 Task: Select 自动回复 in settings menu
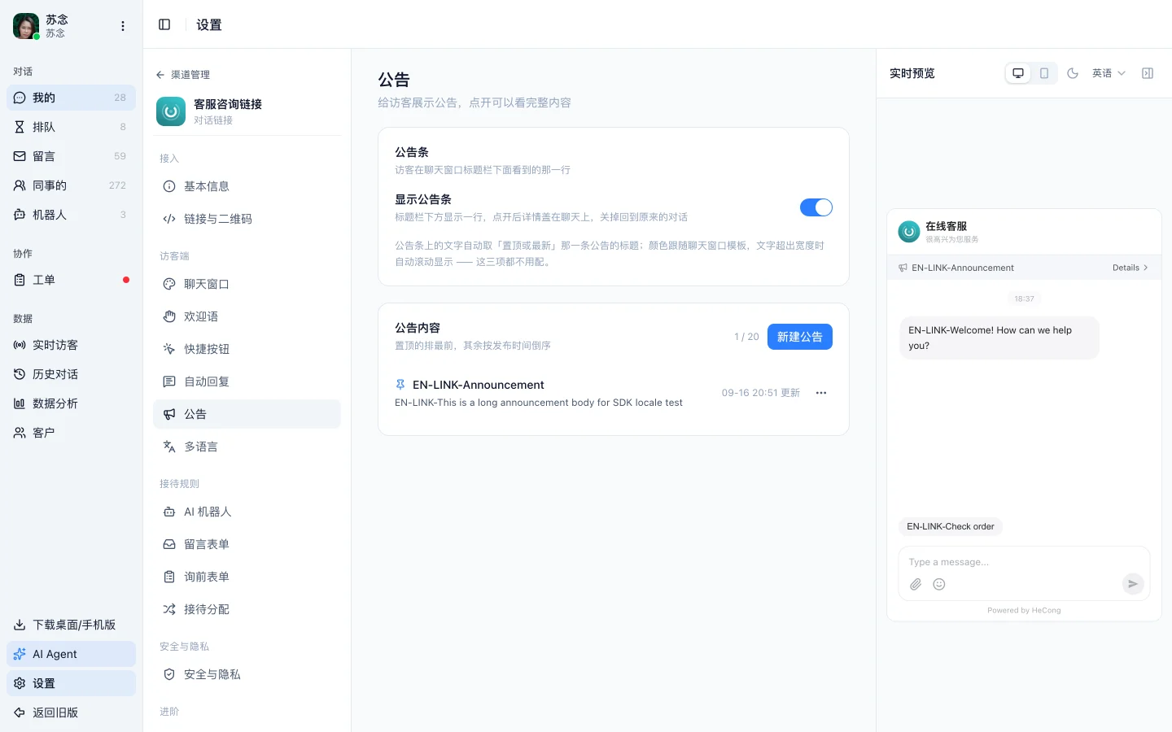(x=247, y=381)
